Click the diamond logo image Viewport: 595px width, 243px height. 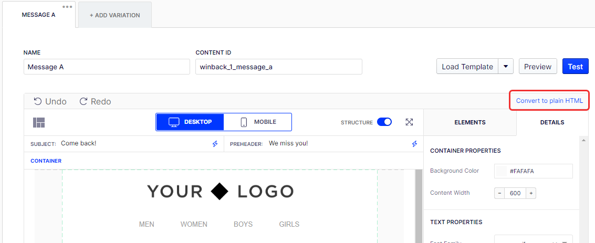click(x=220, y=192)
